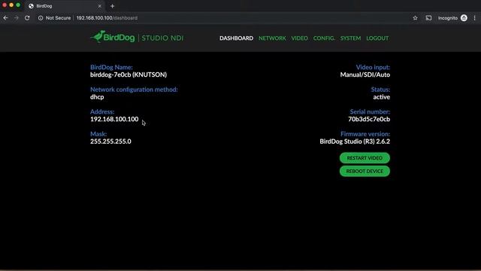
Task: Click the STUDIO NDI title text
Action: click(x=162, y=38)
